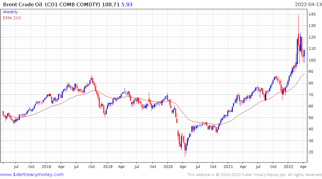This screenshot has width=322, height=179.
Task: Click the latest weekly candle at chart right edge
Action: (304, 56)
